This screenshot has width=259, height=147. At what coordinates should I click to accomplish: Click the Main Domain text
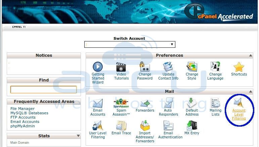(19, 143)
